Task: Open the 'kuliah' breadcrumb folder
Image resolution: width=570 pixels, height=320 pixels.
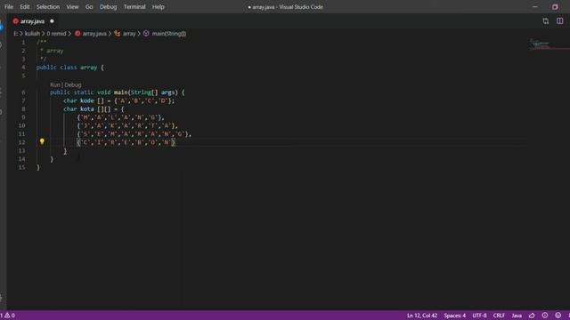Action: click(32, 34)
